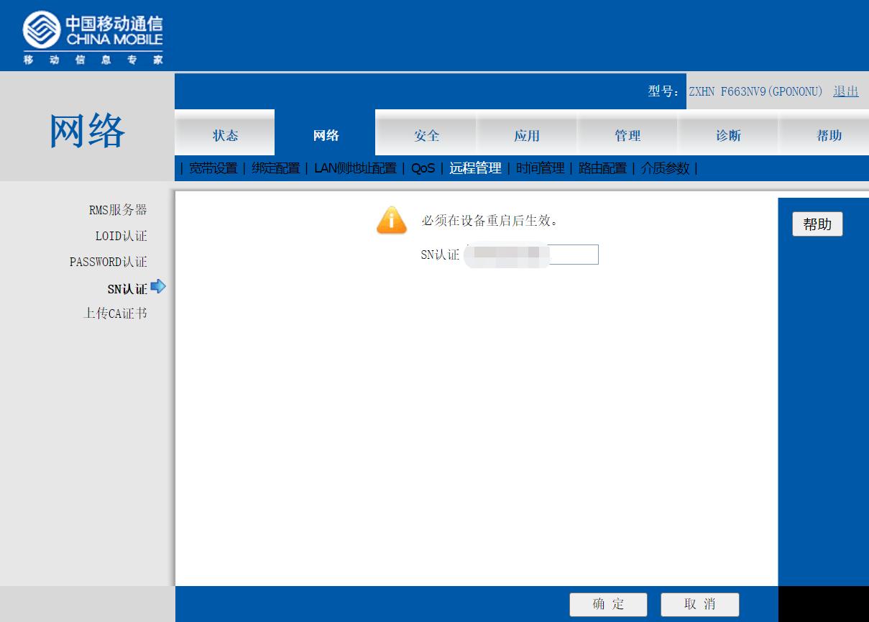Select 绑定配置 from the navigation bar
This screenshot has width=869, height=622.
point(275,169)
